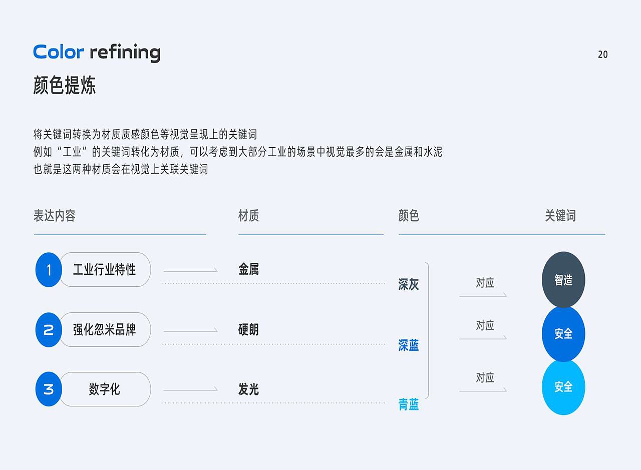641x470 pixels.
Task: Click the arrow after 数字化
Action: pyautogui.click(x=190, y=389)
